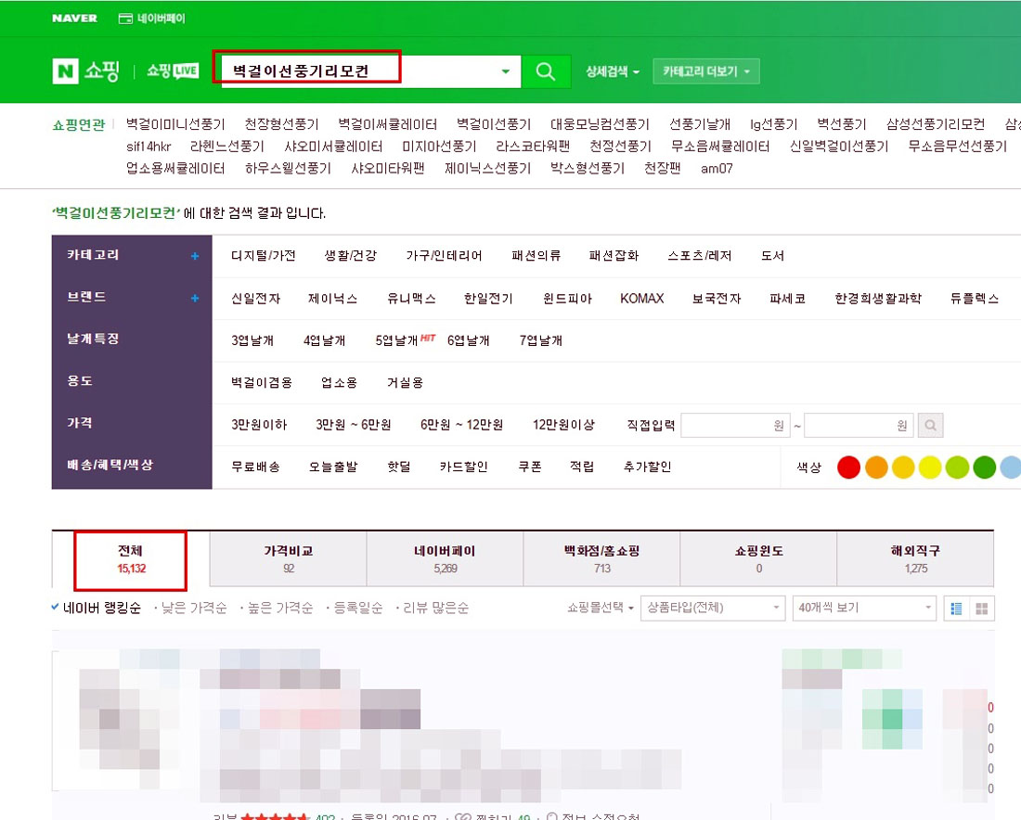Screen dimensions: 1021x820
Task: Open search box dropdown arrow
Action: [x=505, y=70]
